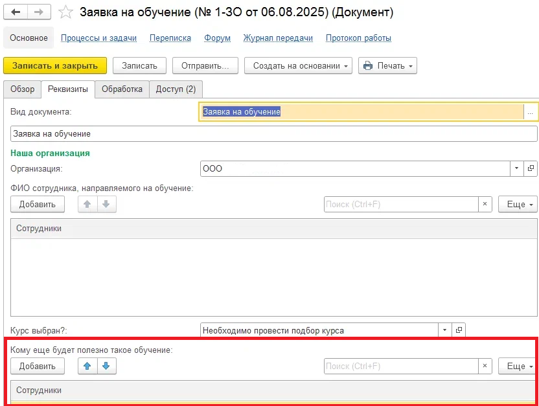Click Добавить under ФИО сотрудника
The width and height of the screenshot is (539, 406).
38,205
